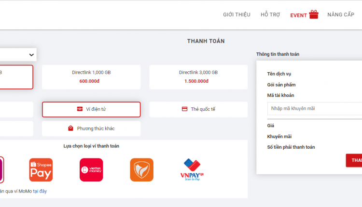Open the tại đây MoMo link
This screenshot has width=362, height=207.
click(x=40, y=191)
